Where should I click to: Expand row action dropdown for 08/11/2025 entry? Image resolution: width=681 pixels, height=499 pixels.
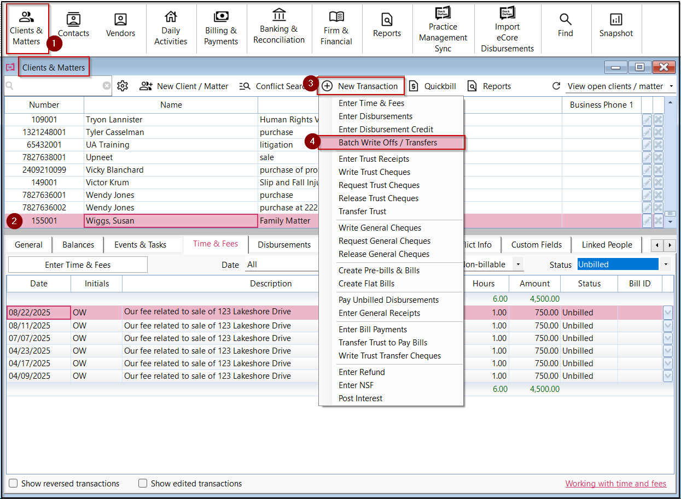[668, 326]
